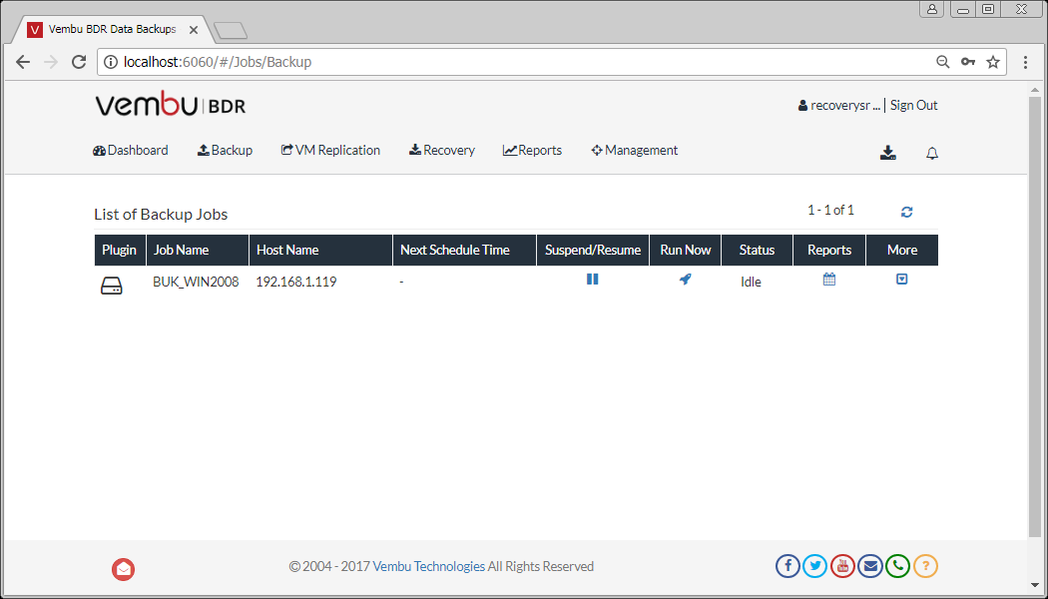Viewport: 1048px width, 599px height.
Task: Click the Job Name column header
Action: pyautogui.click(x=198, y=250)
